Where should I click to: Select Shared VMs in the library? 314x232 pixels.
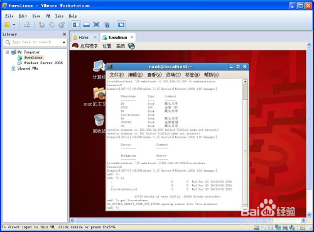click(28, 69)
